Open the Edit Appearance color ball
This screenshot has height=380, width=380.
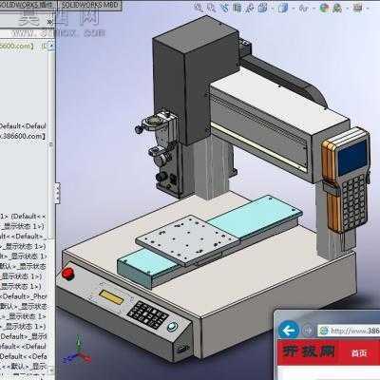(324, 8)
